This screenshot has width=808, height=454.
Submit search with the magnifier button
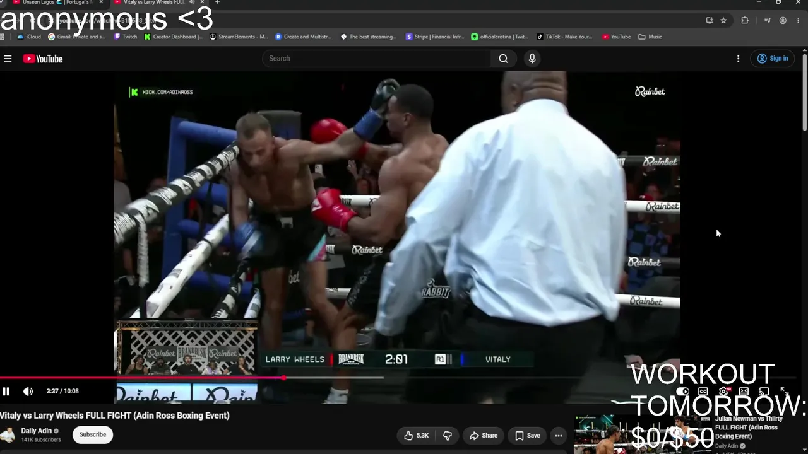(503, 59)
